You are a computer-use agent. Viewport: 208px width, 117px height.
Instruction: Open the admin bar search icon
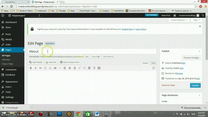click(x=203, y=16)
